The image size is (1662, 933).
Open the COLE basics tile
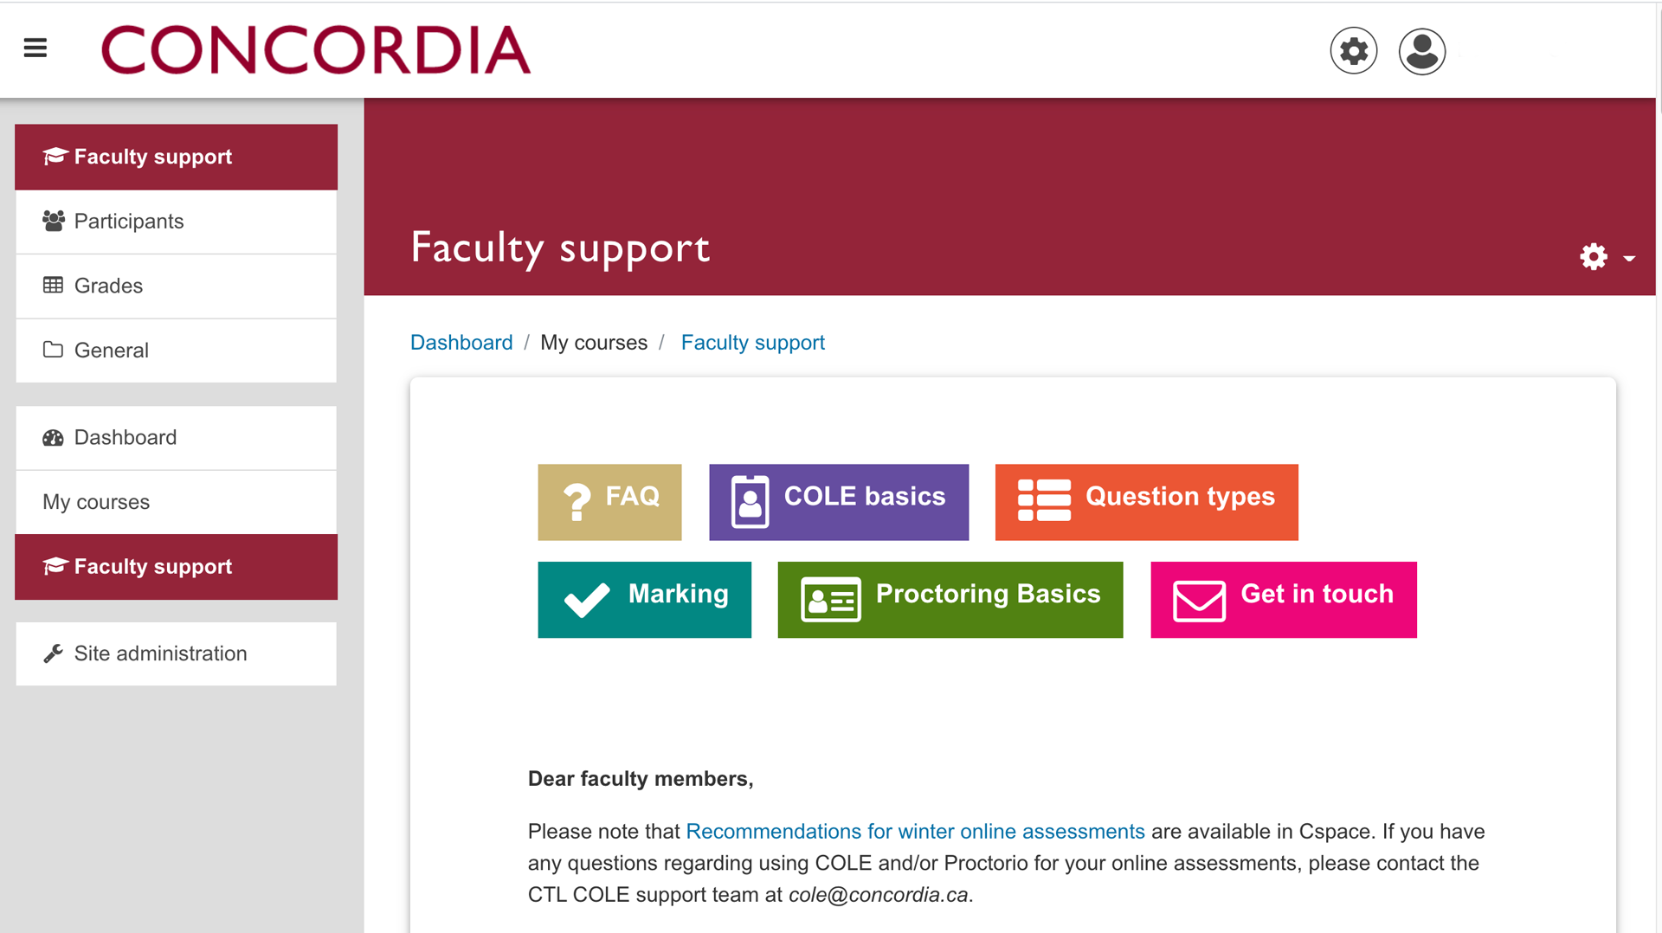[838, 502]
